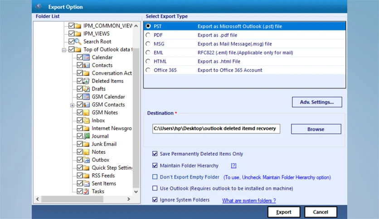Click the GSM Calendar icon
Viewport: 379px width, 219px height.
pyautogui.click(x=86, y=97)
